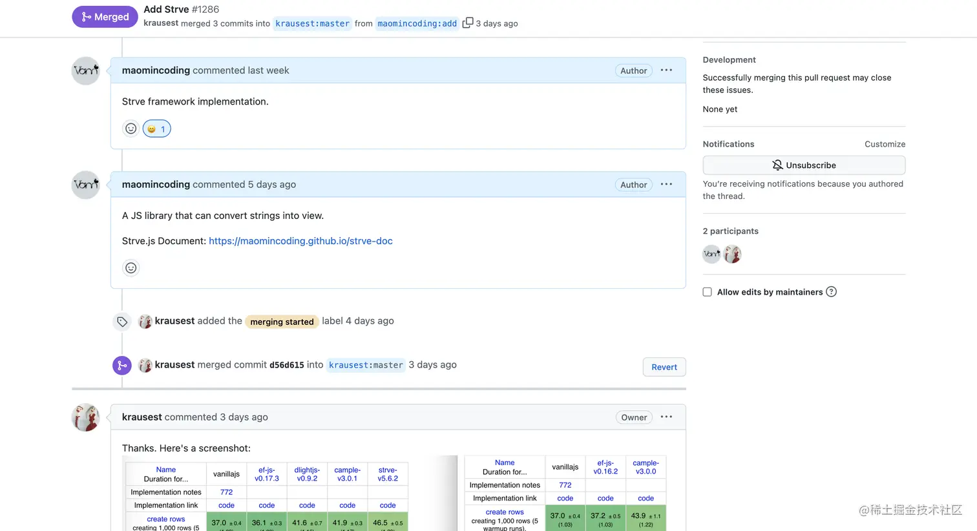The image size is (977, 531).
Task: Open merged commit d56d615
Action: click(x=287, y=365)
